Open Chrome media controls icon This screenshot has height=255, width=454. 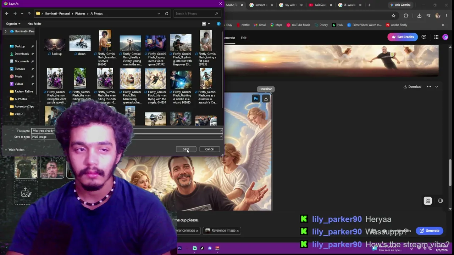click(x=429, y=16)
